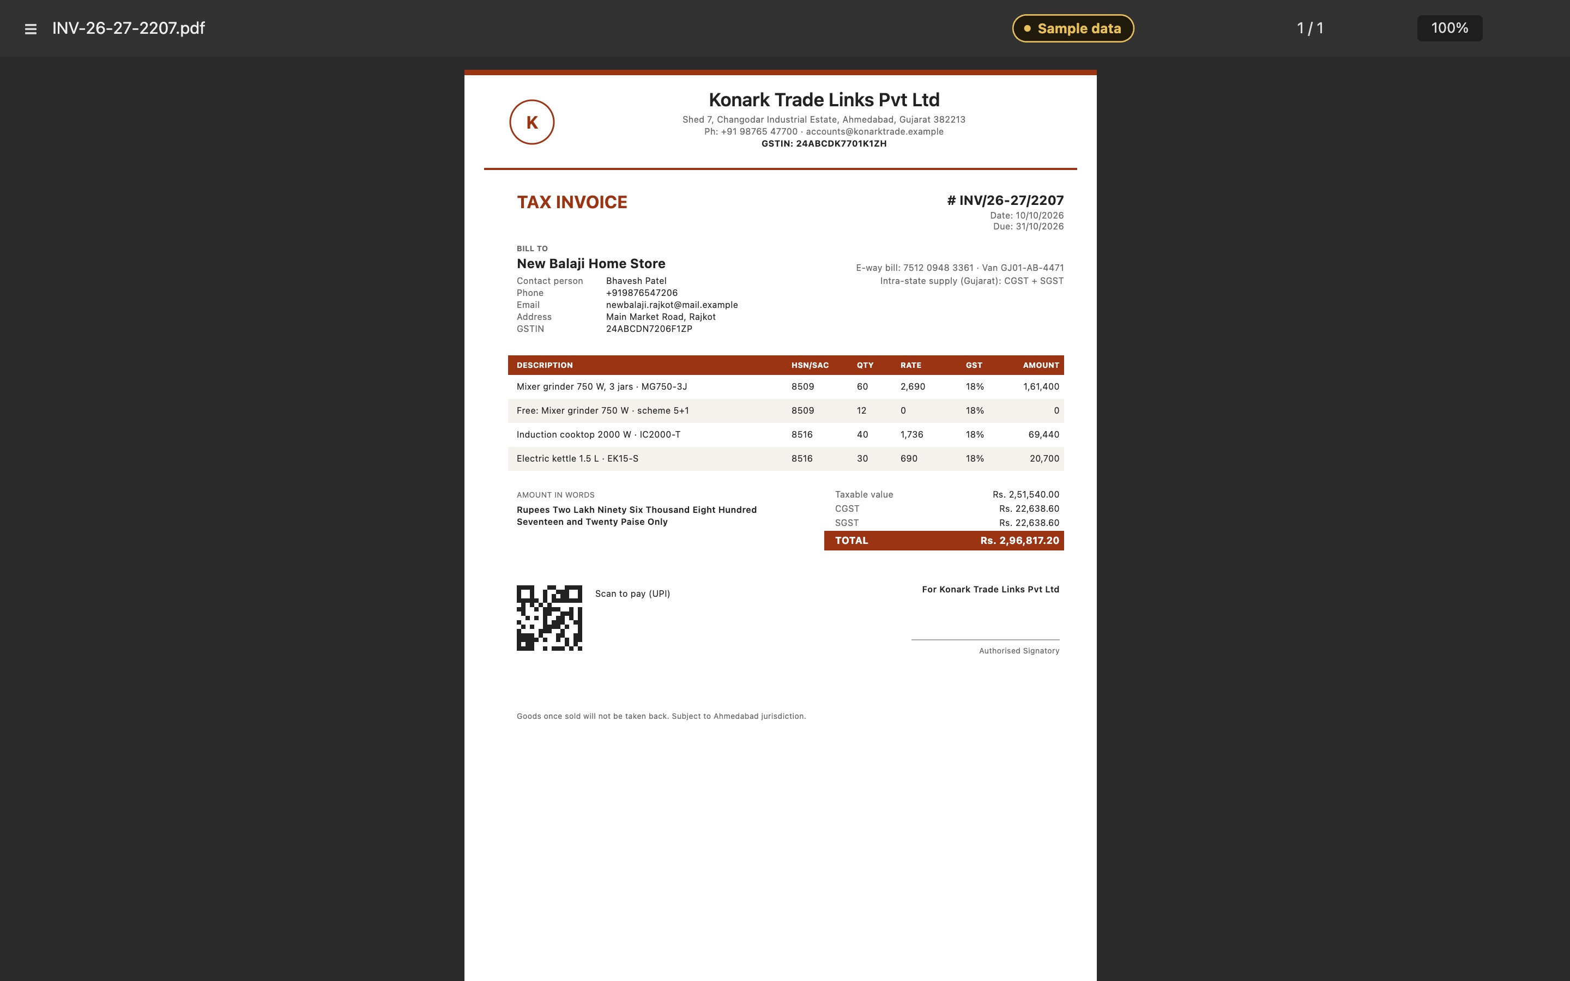The image size is (1570, 981).
Task: Click the AMOUNT IN WORDS label
Action: click(x=555, y=495)
